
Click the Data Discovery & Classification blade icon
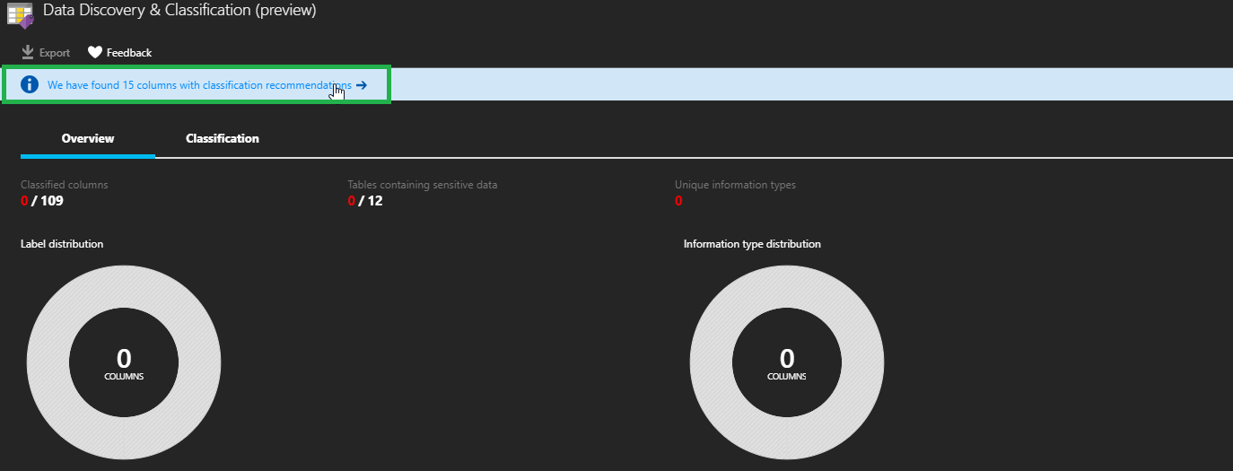click(20, 14)
